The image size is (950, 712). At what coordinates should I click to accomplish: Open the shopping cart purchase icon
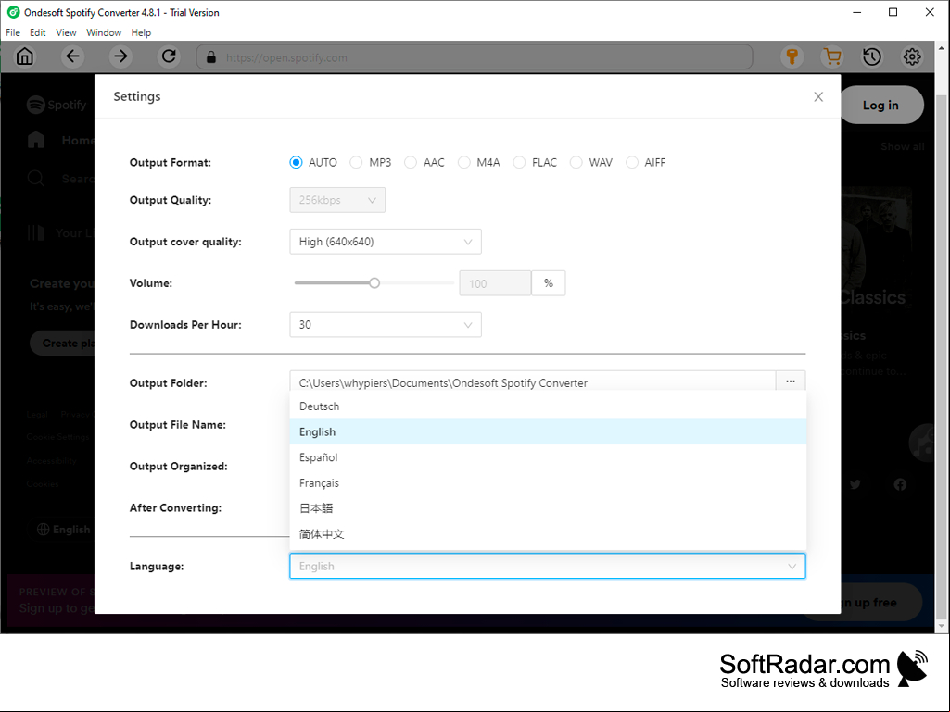(x=832, y=56)
